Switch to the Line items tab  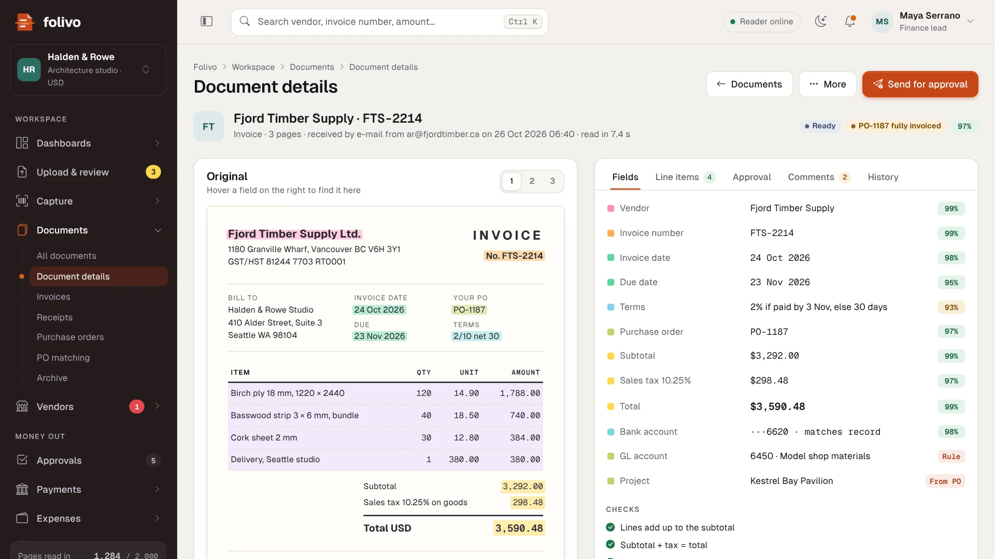[x=685, y=177]
